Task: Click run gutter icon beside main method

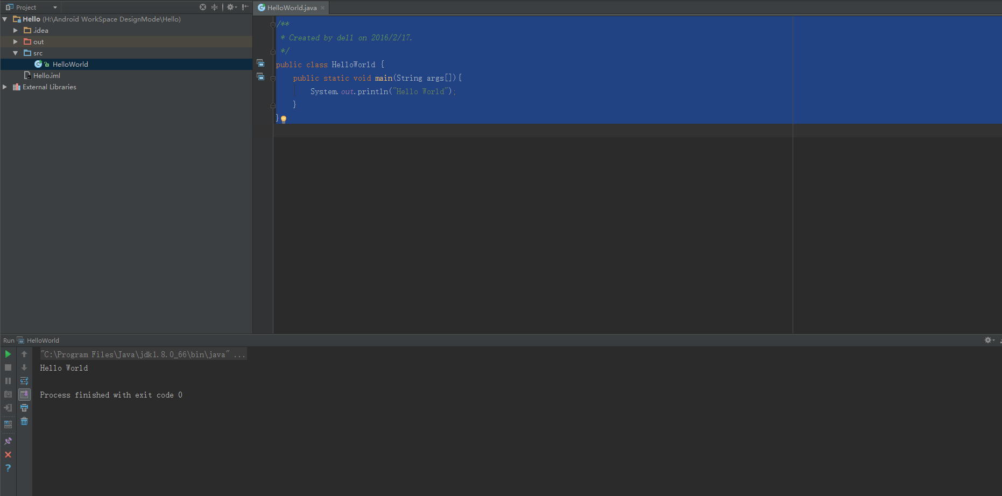Action: point(260,77)
